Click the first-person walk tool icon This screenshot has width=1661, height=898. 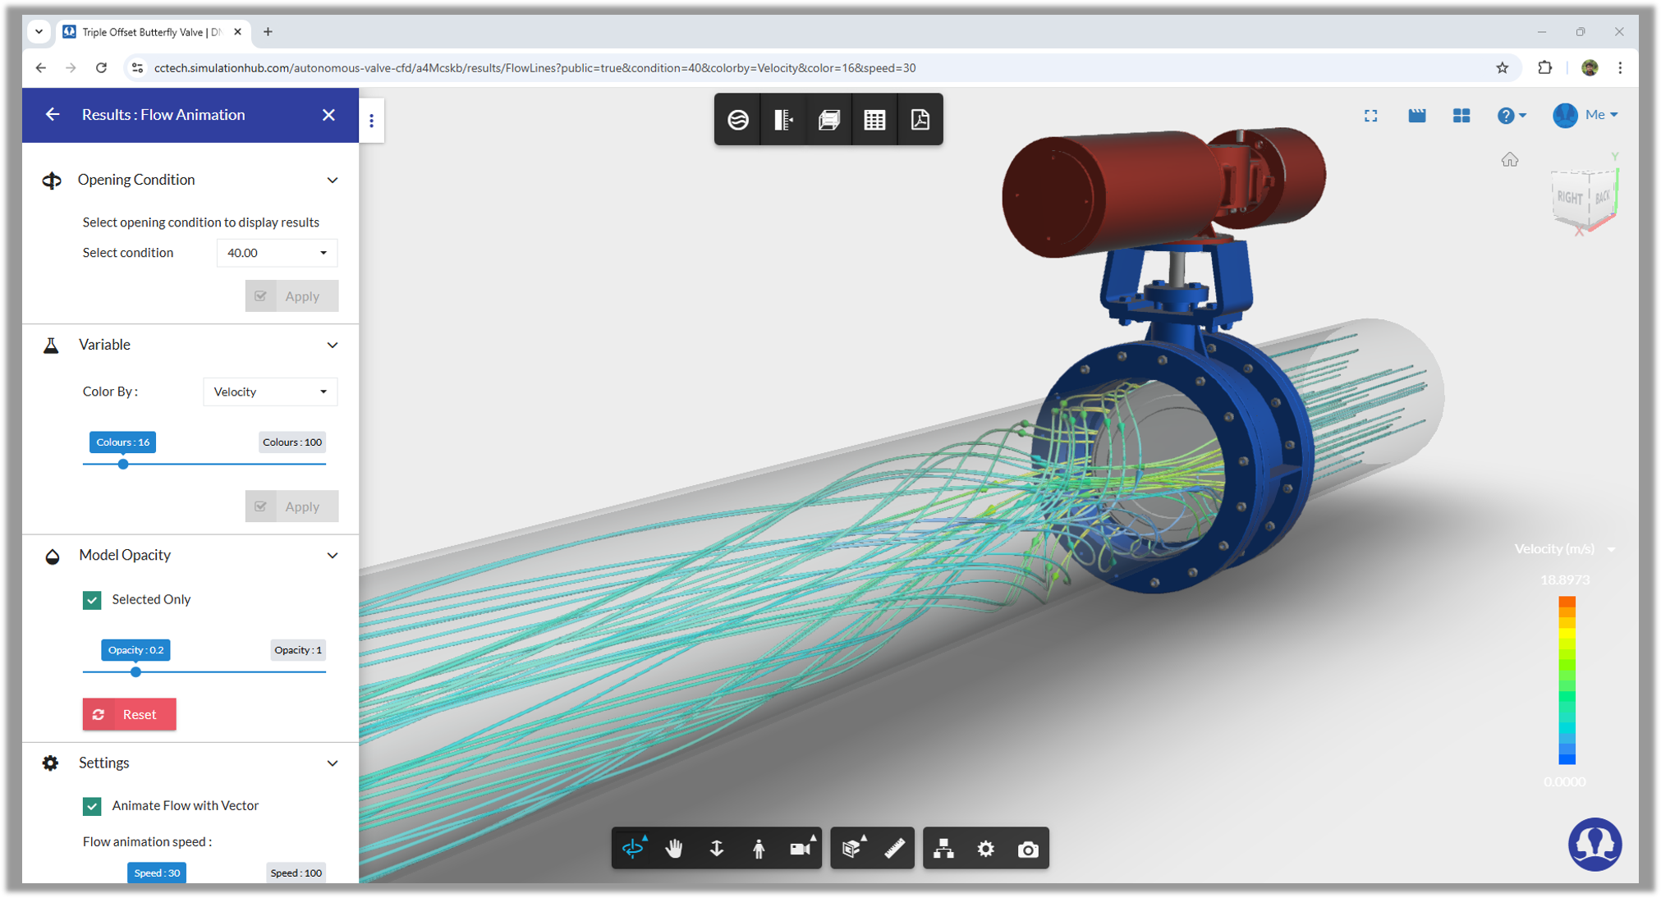[759, 848]
